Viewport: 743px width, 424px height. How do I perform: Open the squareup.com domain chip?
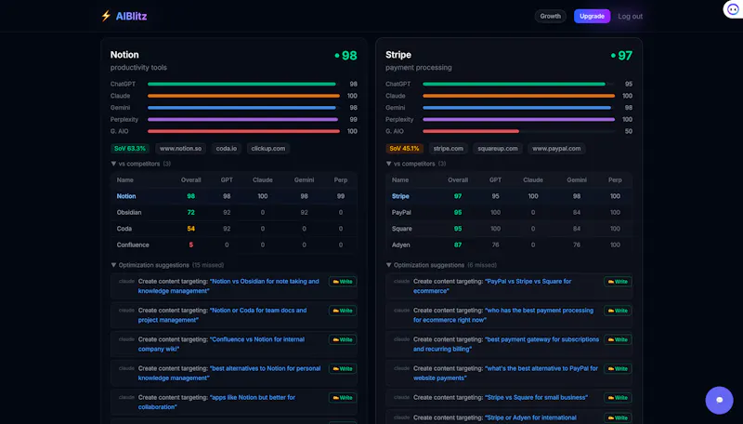(x=498, y=149)
